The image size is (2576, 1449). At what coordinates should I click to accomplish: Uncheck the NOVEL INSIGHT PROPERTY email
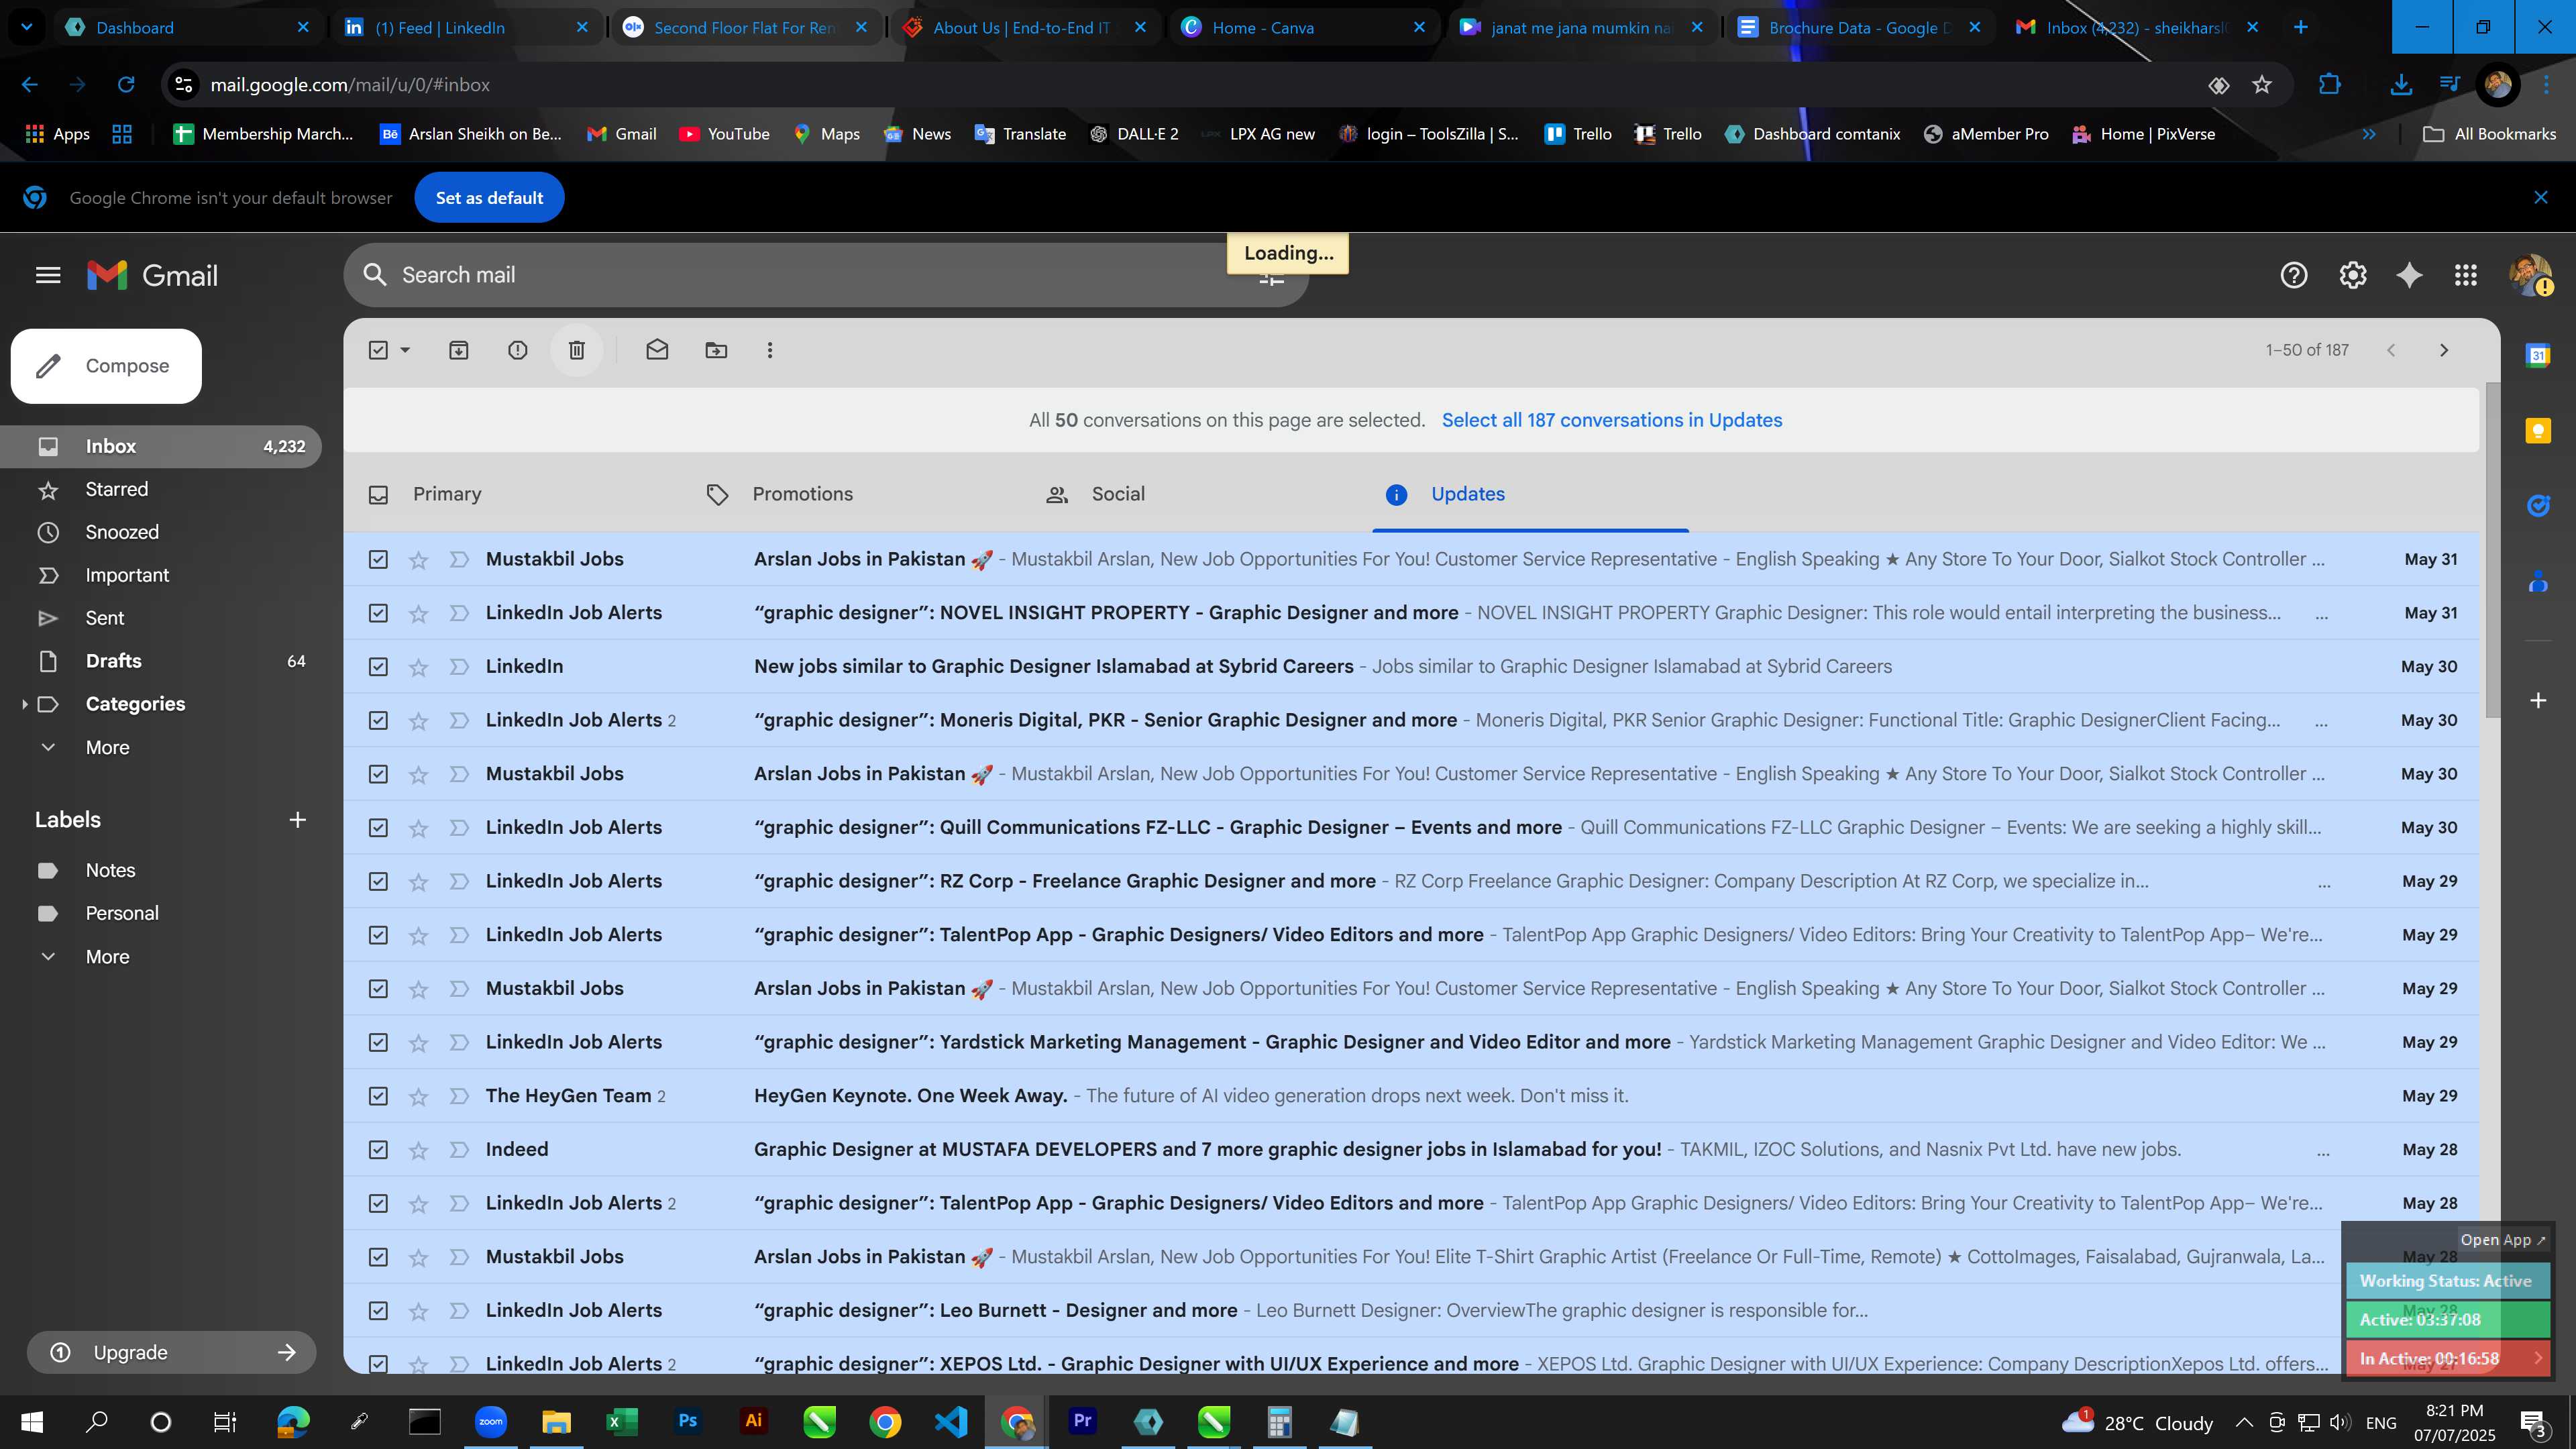pyautogui.click(x=378, y=613)
